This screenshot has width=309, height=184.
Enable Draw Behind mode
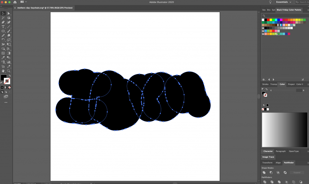[6, 92]
